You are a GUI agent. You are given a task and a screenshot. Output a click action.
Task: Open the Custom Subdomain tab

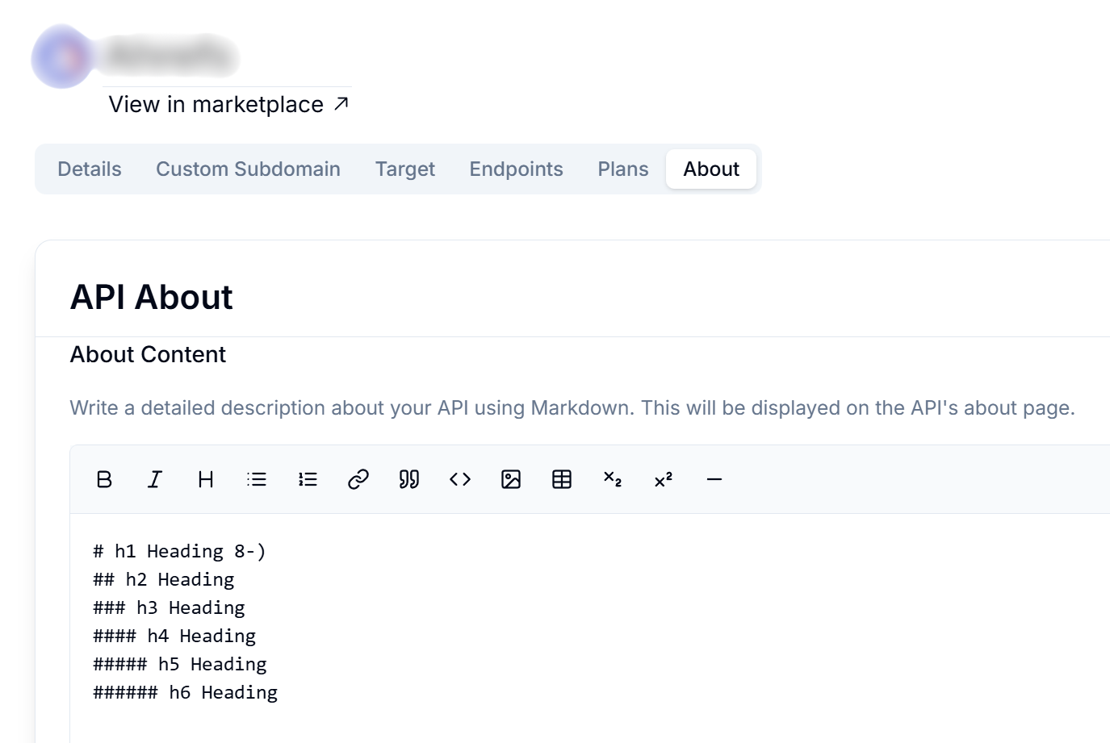(248, 169)
